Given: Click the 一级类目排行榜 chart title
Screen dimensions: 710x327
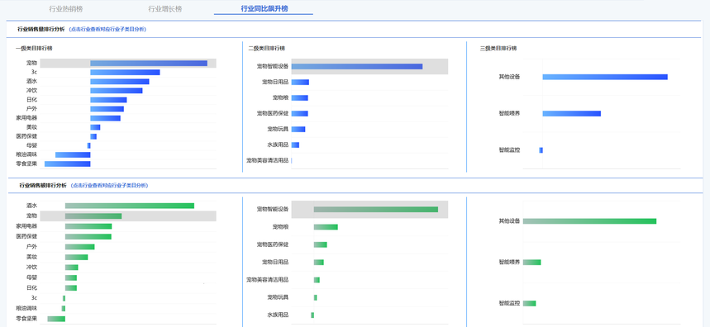Looking at the screenshot, I should click(x=34, y=49).
